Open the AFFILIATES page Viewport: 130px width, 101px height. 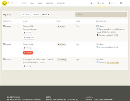(x=61, y=3)
